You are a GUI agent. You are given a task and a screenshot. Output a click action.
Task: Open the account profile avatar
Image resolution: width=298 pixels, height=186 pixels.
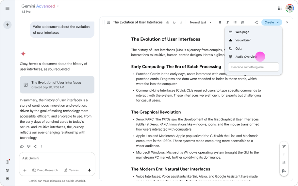pyautogui.click(x=290, y=8)
